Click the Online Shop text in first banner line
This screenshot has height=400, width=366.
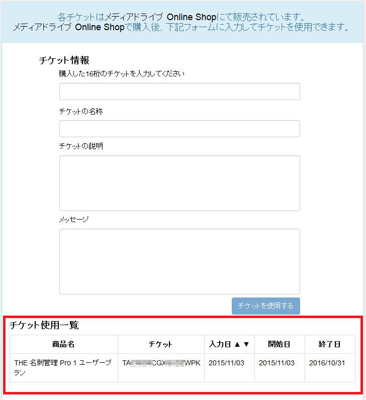pos(192,17)
